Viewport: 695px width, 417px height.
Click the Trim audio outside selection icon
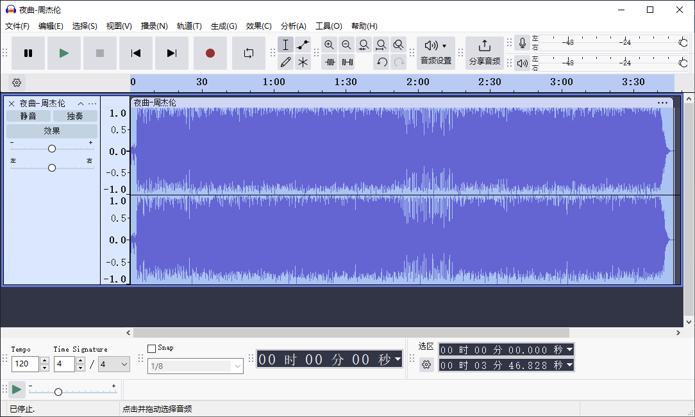click(x=330, y=62)
